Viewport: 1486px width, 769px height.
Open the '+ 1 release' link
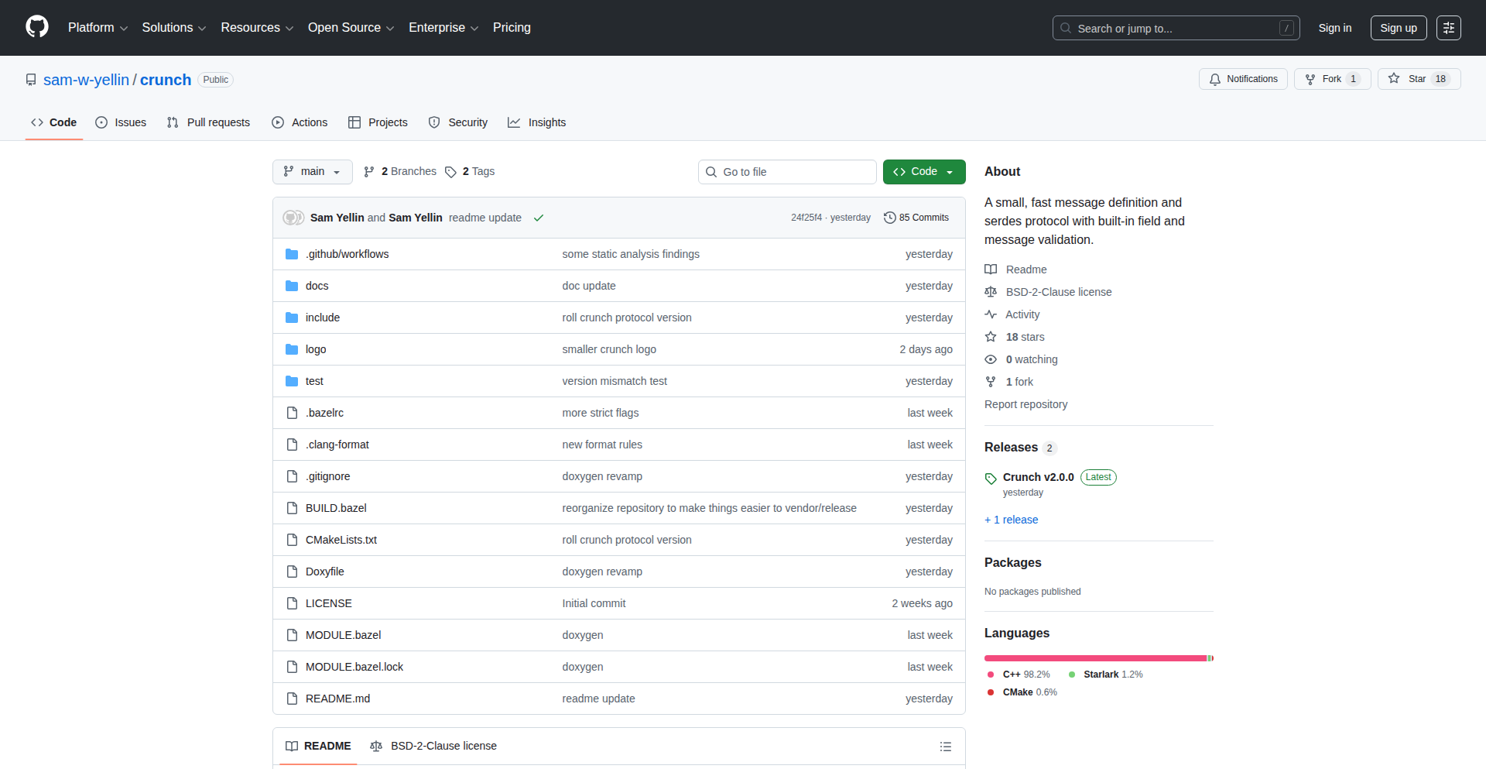click(1011, 520)
